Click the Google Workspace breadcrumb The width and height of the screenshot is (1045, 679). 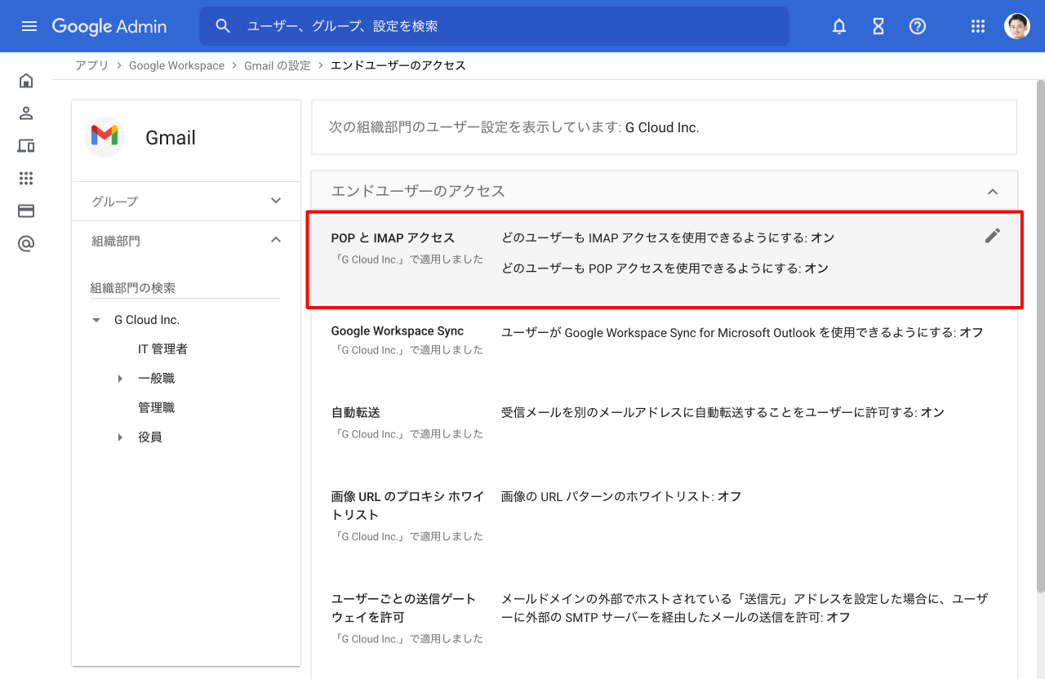point(176,65)
